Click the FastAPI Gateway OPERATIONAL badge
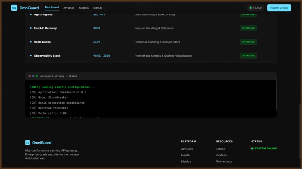Image resolution: width=302 pixels, height=169 pixels. (248, 28)
